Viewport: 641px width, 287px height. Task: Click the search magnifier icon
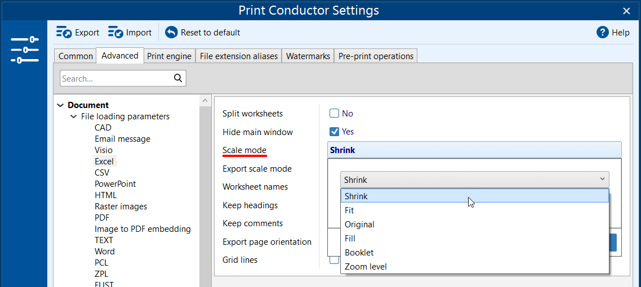point(178,78)
